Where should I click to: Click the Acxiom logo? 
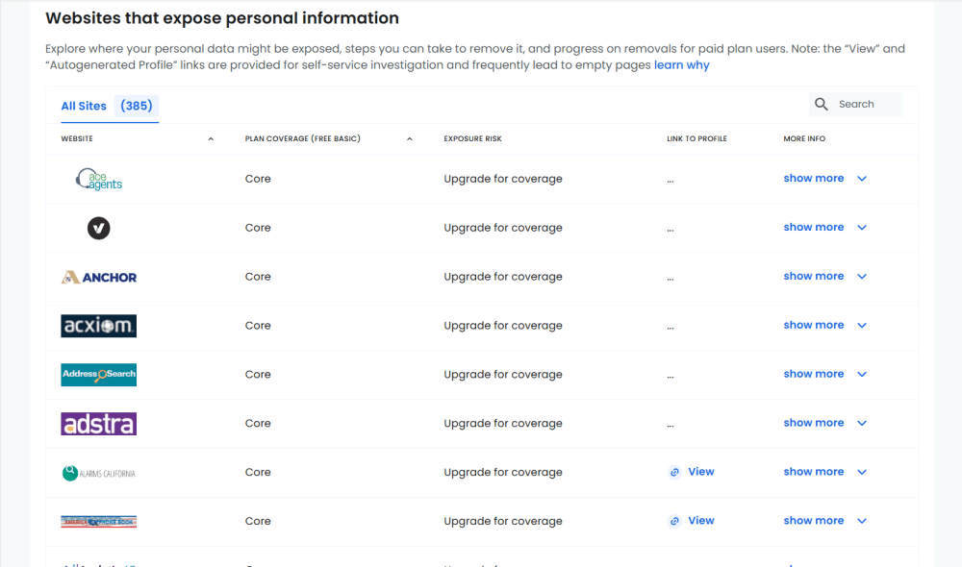[99, 326]
